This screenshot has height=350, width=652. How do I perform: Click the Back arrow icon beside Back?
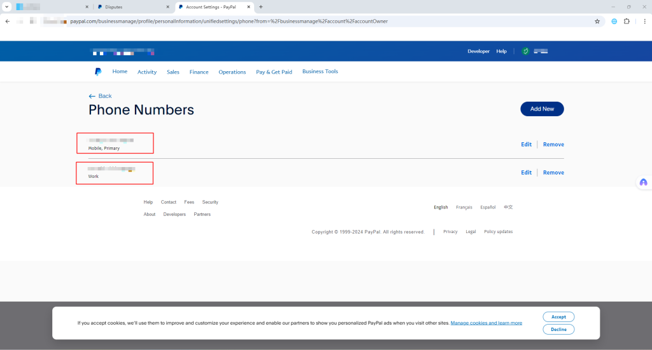[92, 96]
